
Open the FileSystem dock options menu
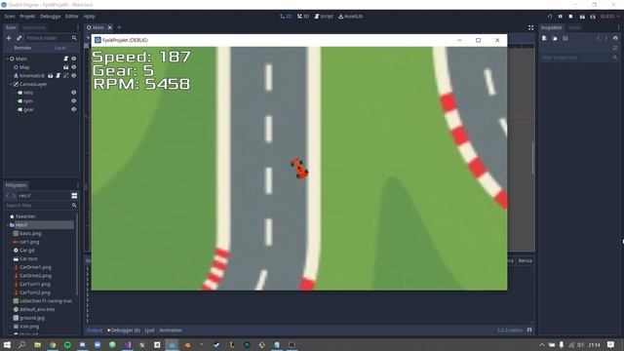[78, 185]
